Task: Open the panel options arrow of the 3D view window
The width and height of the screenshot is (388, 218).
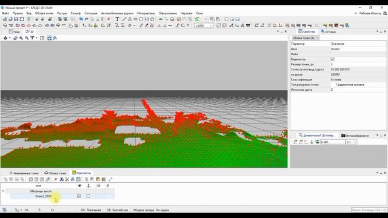Action: [x=278, y=31]
